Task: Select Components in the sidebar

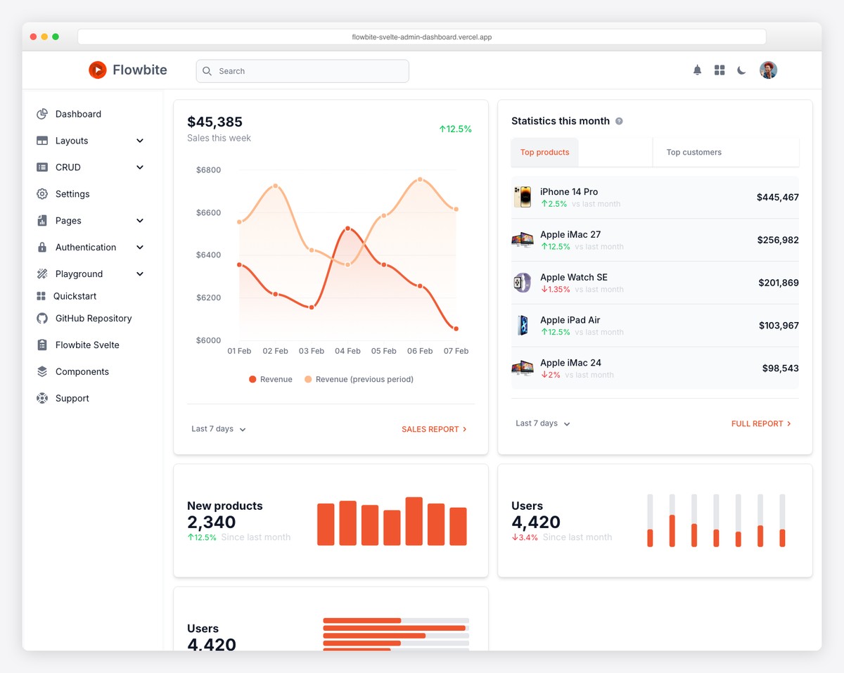Action: click(82, 371)
